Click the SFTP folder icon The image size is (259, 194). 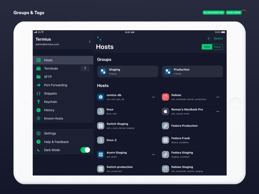click(x=39, y=77)
